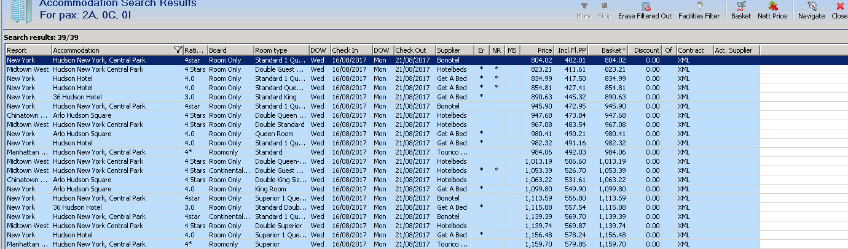This screenshot has width=848, height=249.
Task: Click the MS column header
Action: pos(512,50)
